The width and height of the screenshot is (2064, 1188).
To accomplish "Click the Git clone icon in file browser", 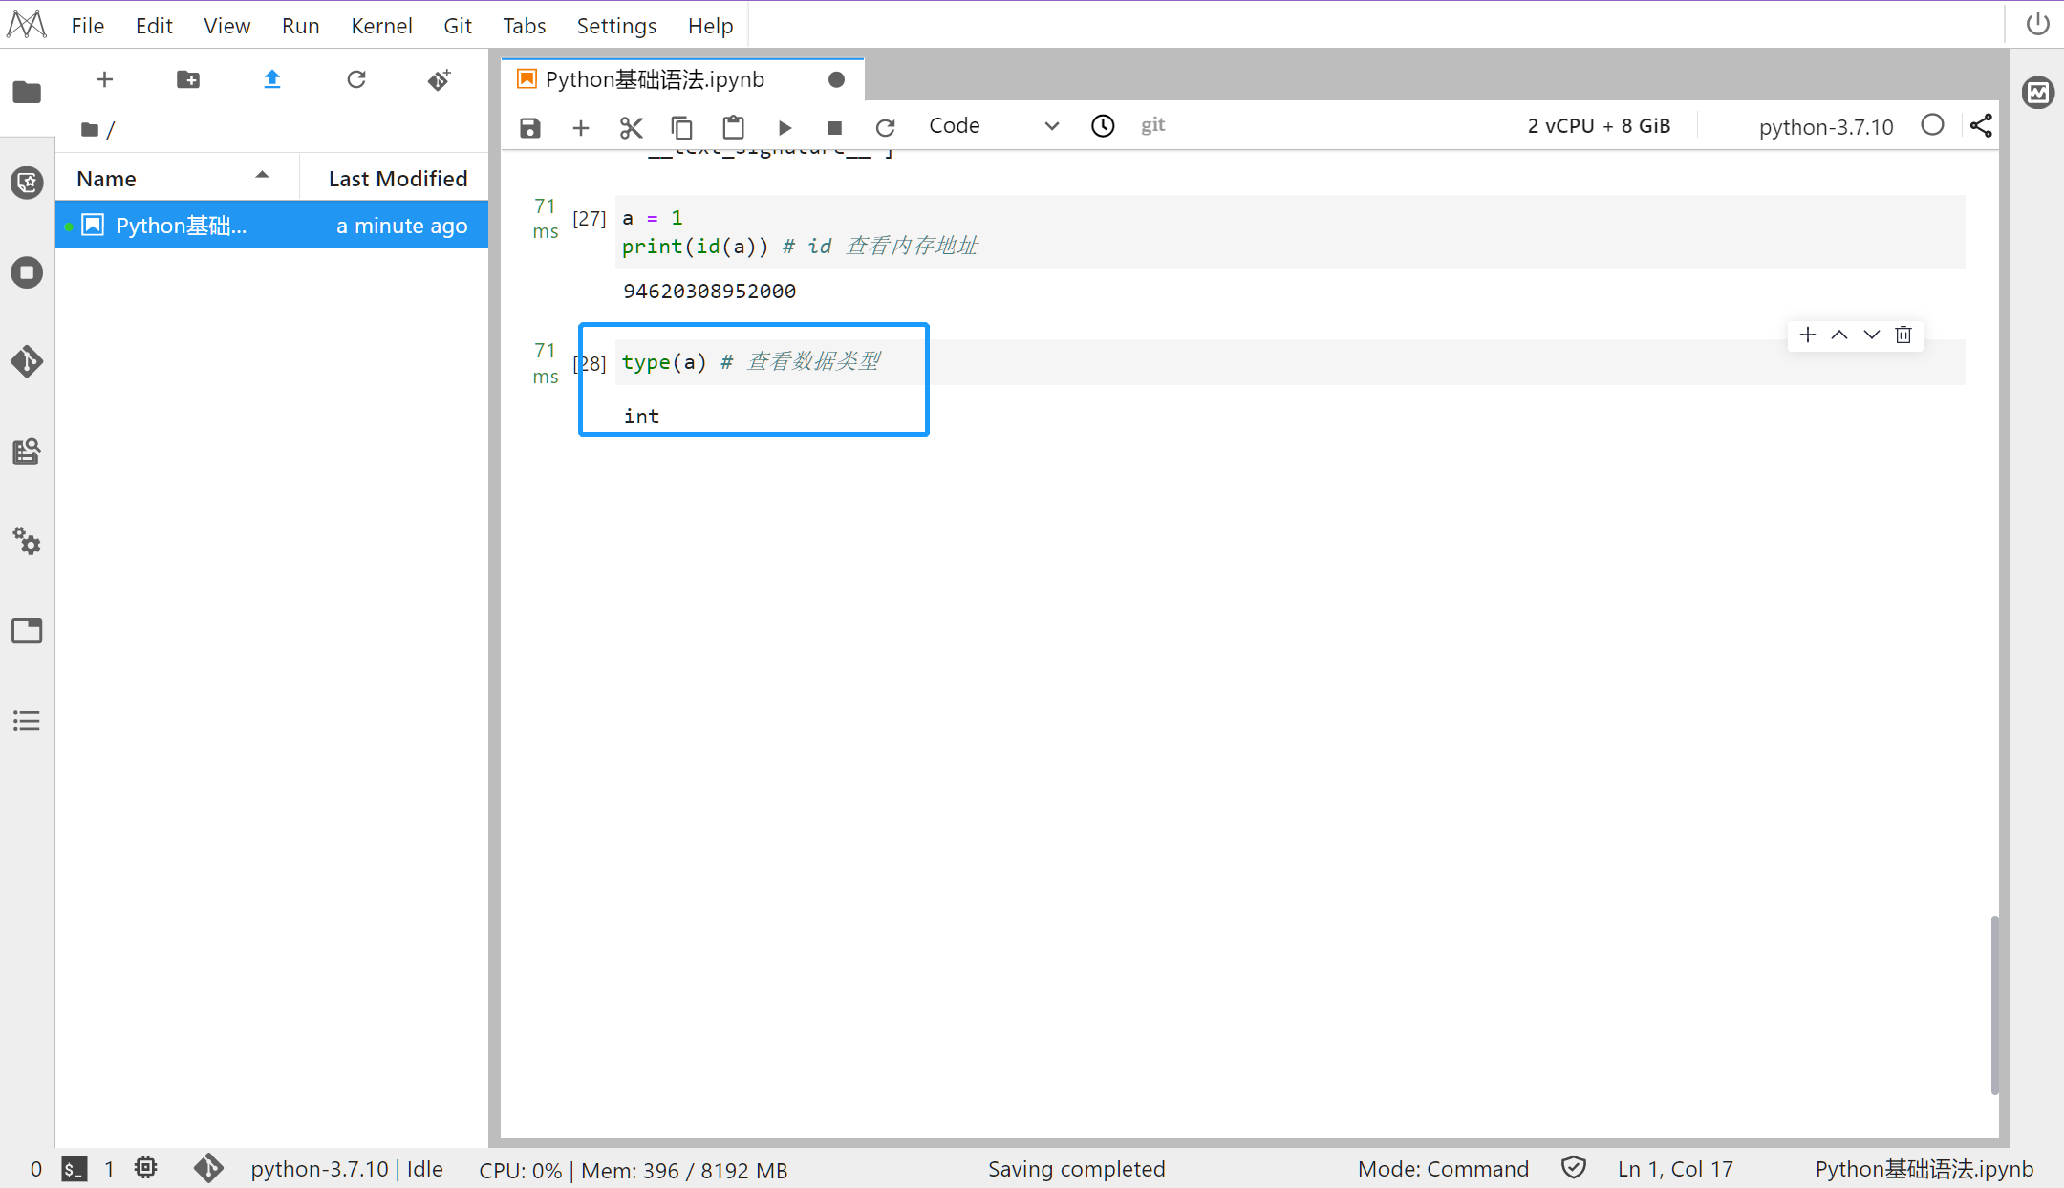I will click(x=440, y=79).
